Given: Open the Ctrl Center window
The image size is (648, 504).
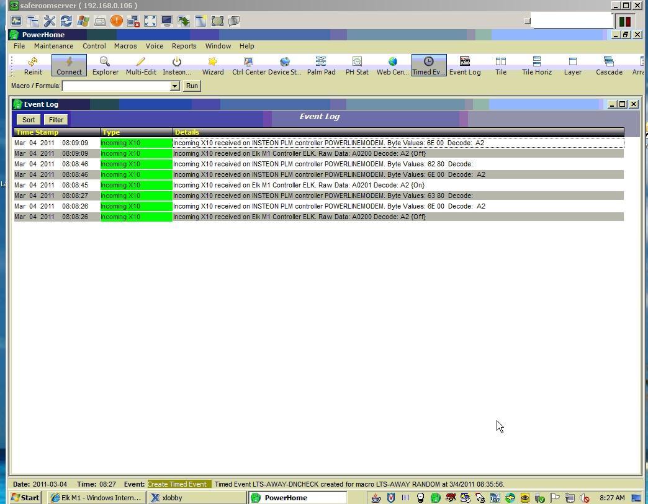Looking at the screenshot, I should pyautogui.click(x=249, y=66).
